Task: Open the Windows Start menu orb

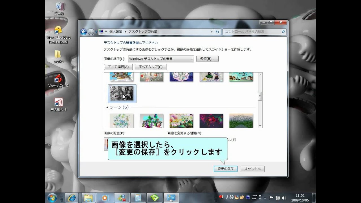Action: 52,198
